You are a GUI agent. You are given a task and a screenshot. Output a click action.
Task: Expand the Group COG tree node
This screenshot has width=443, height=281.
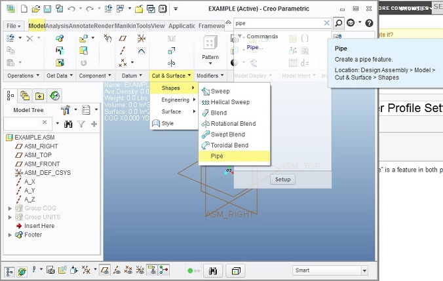[10, 208]
